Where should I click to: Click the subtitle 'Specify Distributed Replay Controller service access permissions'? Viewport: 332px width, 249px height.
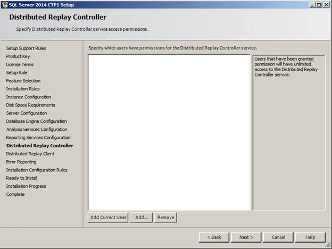tap(82, 29)
